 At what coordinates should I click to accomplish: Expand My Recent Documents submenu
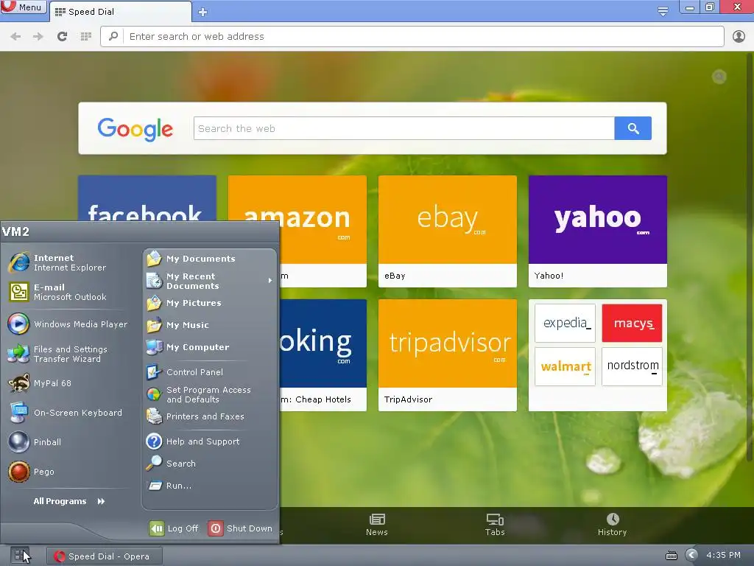tap(210, 281)
